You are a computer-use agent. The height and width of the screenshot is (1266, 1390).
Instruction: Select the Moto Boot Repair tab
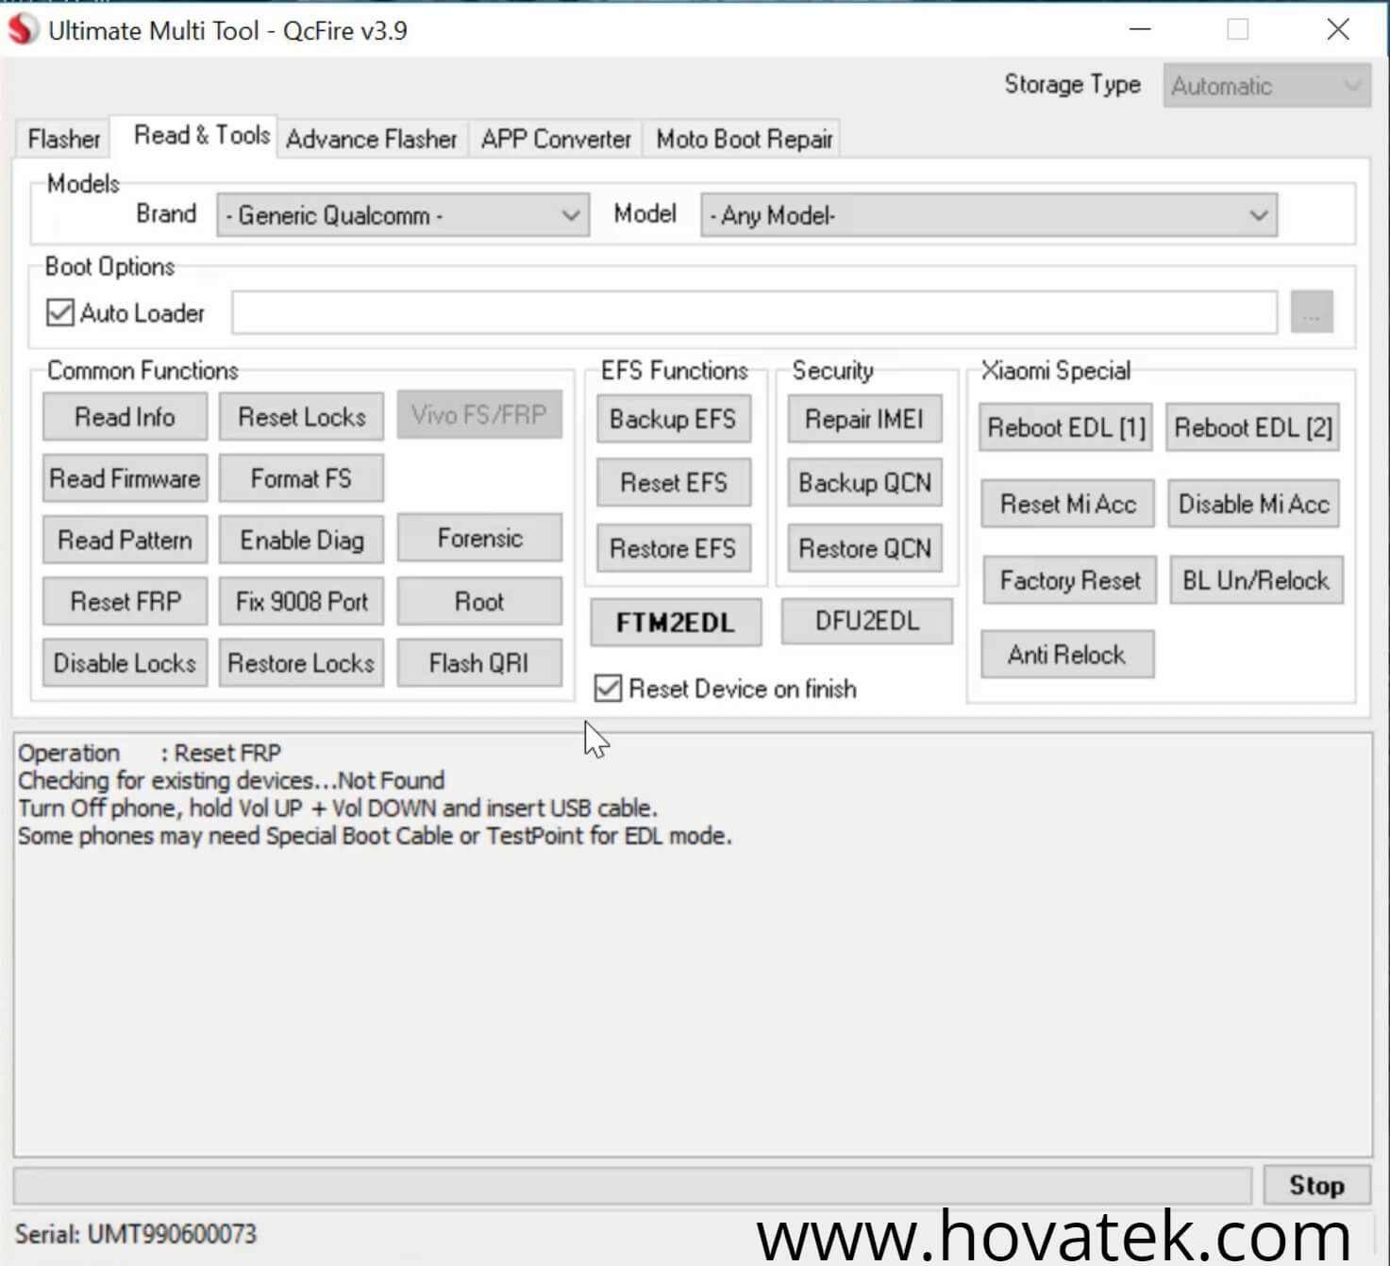coord(744,139)
